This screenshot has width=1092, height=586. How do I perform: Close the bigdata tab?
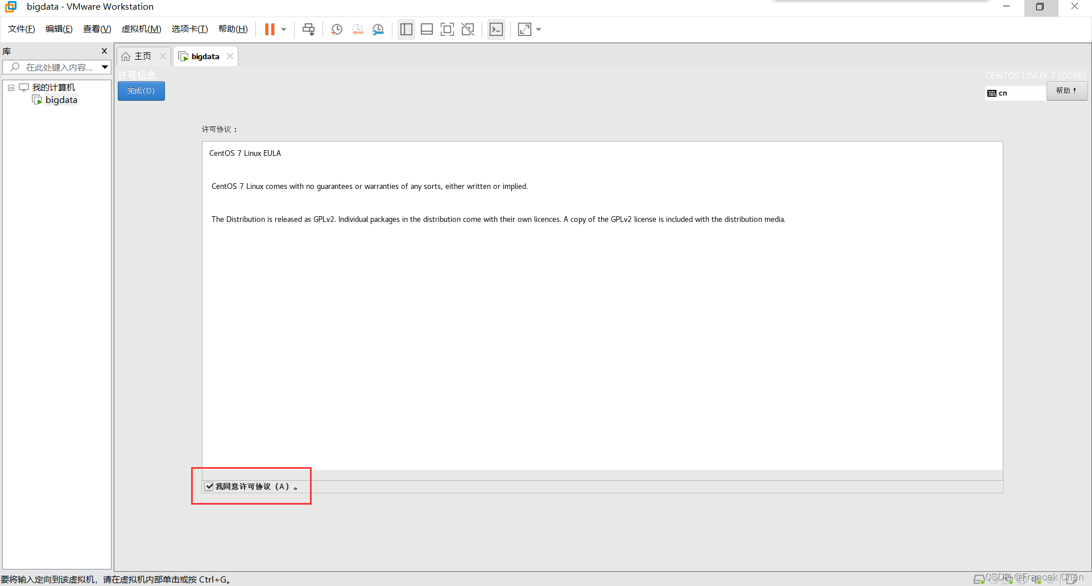click(x=230, y=56)
